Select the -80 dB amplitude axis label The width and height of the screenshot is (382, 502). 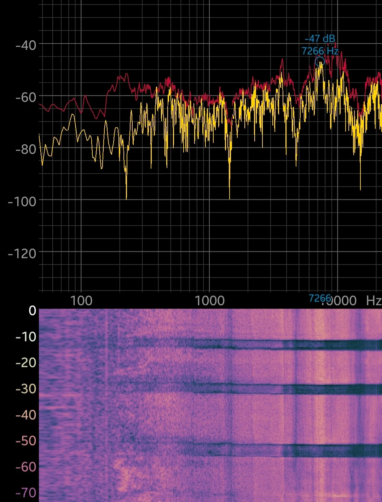(26, 149)
